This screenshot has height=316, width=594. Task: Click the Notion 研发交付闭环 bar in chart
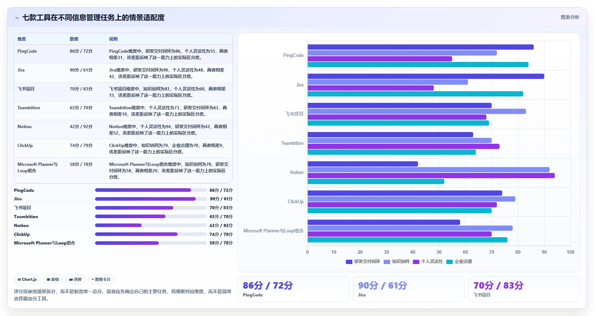tap(363, 164)
